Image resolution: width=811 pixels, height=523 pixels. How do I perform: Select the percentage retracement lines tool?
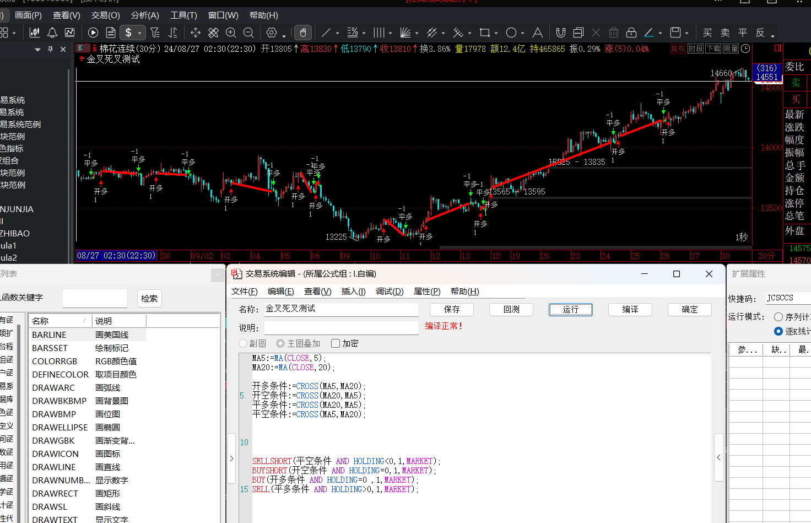pos(353,33)
